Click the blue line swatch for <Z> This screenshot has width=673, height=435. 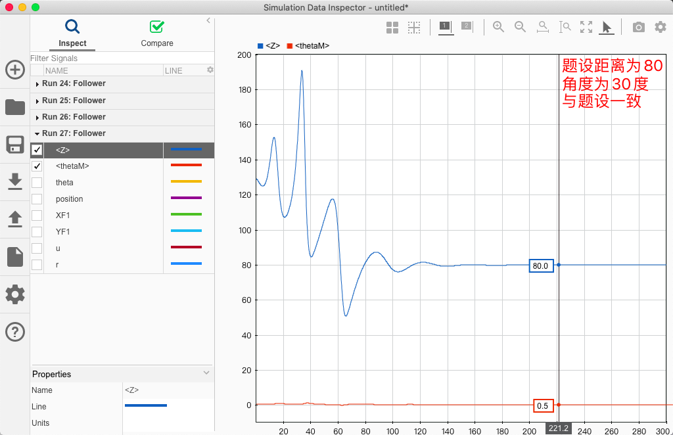tap(186, 149)
